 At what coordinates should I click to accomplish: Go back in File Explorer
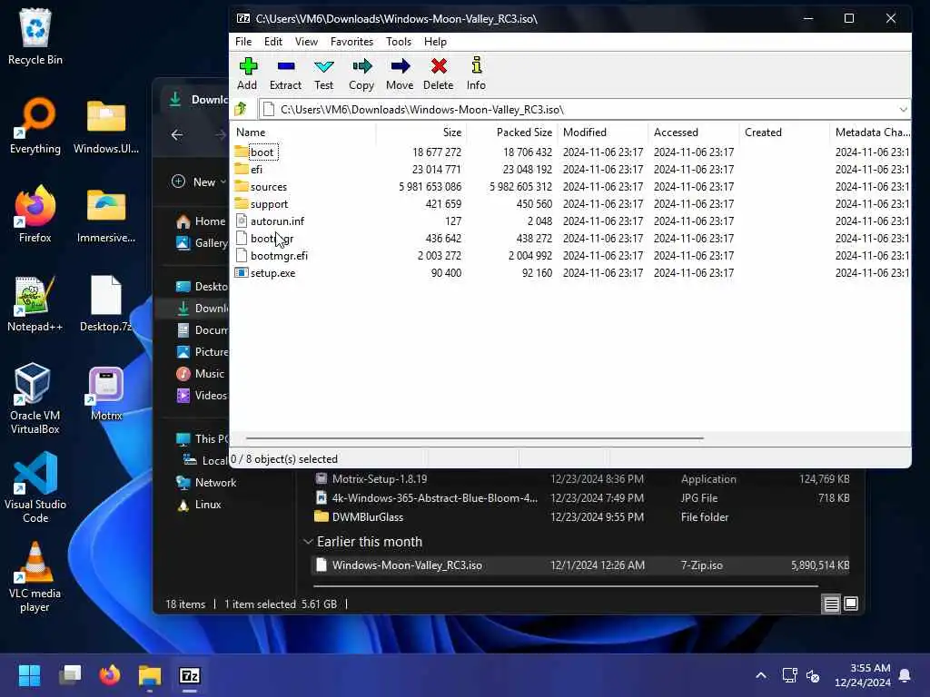pyautogui.click(x=177, y=135)
